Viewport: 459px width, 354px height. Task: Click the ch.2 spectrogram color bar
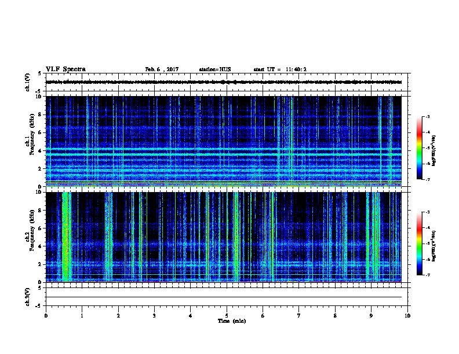[419, 244]
